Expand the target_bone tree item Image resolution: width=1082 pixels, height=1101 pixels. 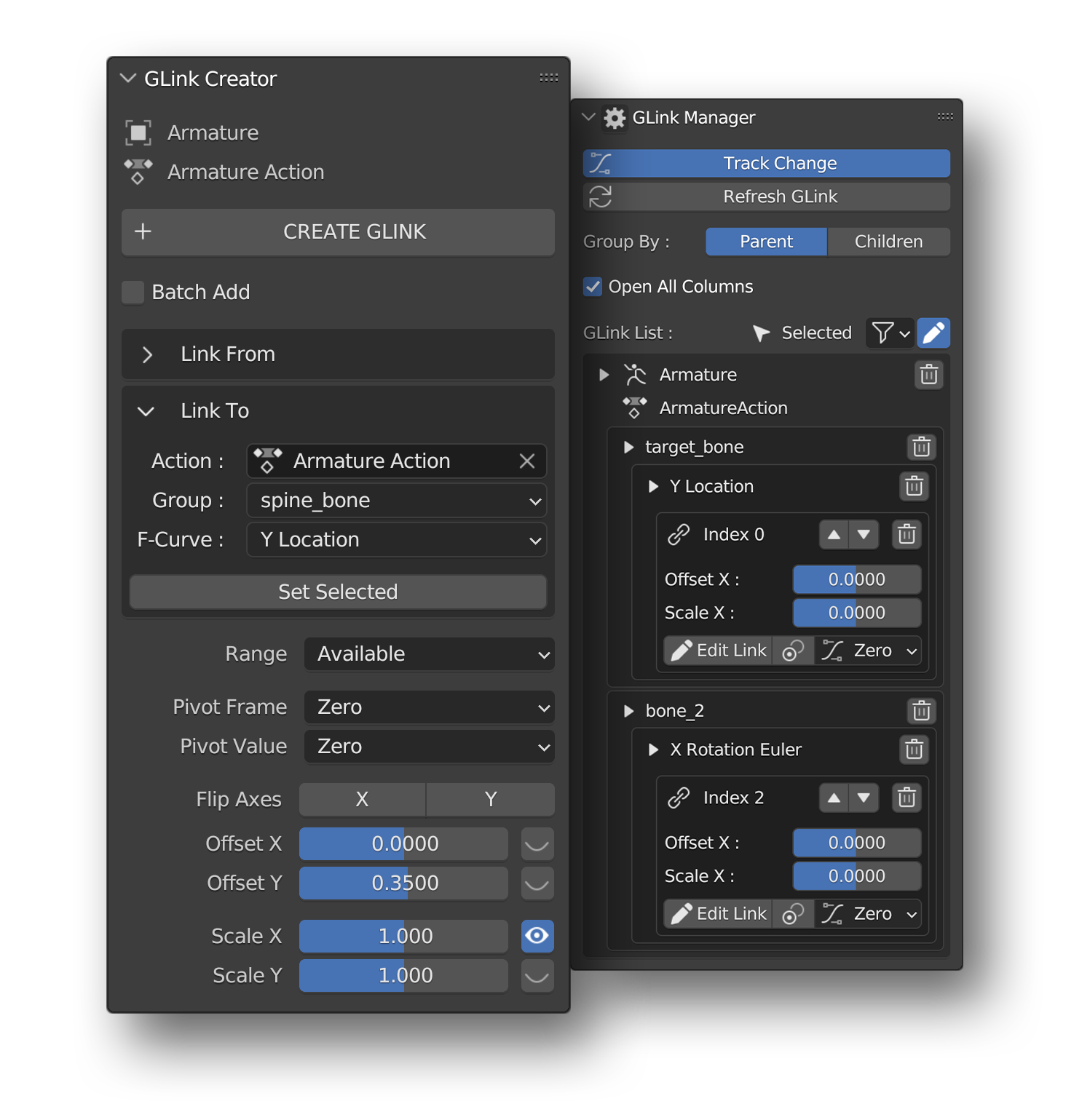pos(628,447)
